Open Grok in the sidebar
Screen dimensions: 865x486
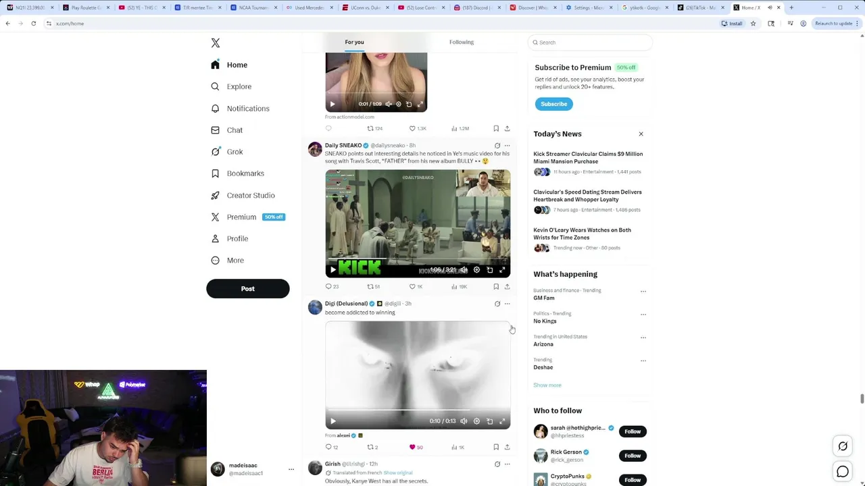click(226, 152)
